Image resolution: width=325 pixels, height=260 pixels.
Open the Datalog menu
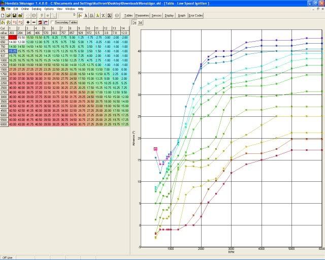click(x=36, y=9)
